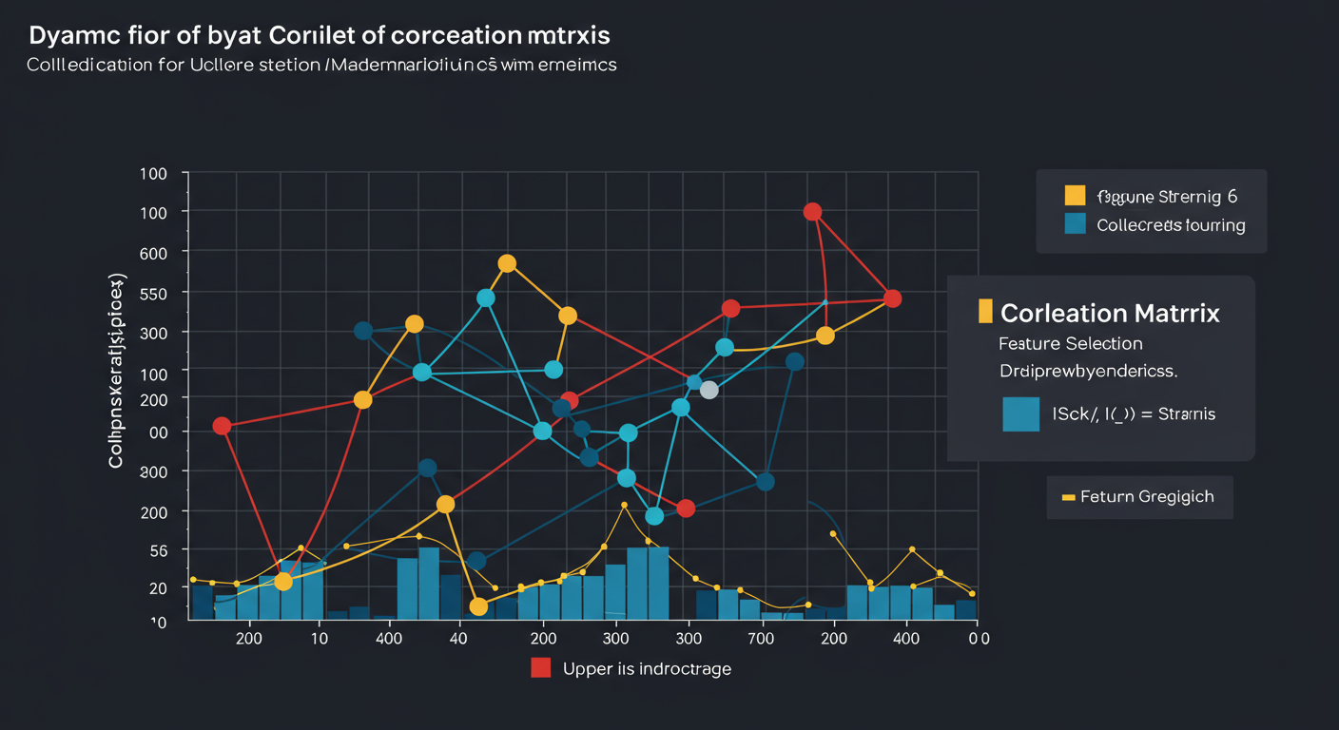Image resolution: width=1339 pixels, height=730 pixels.
Task: Click the chart's main title text
Action: point(320,35)
